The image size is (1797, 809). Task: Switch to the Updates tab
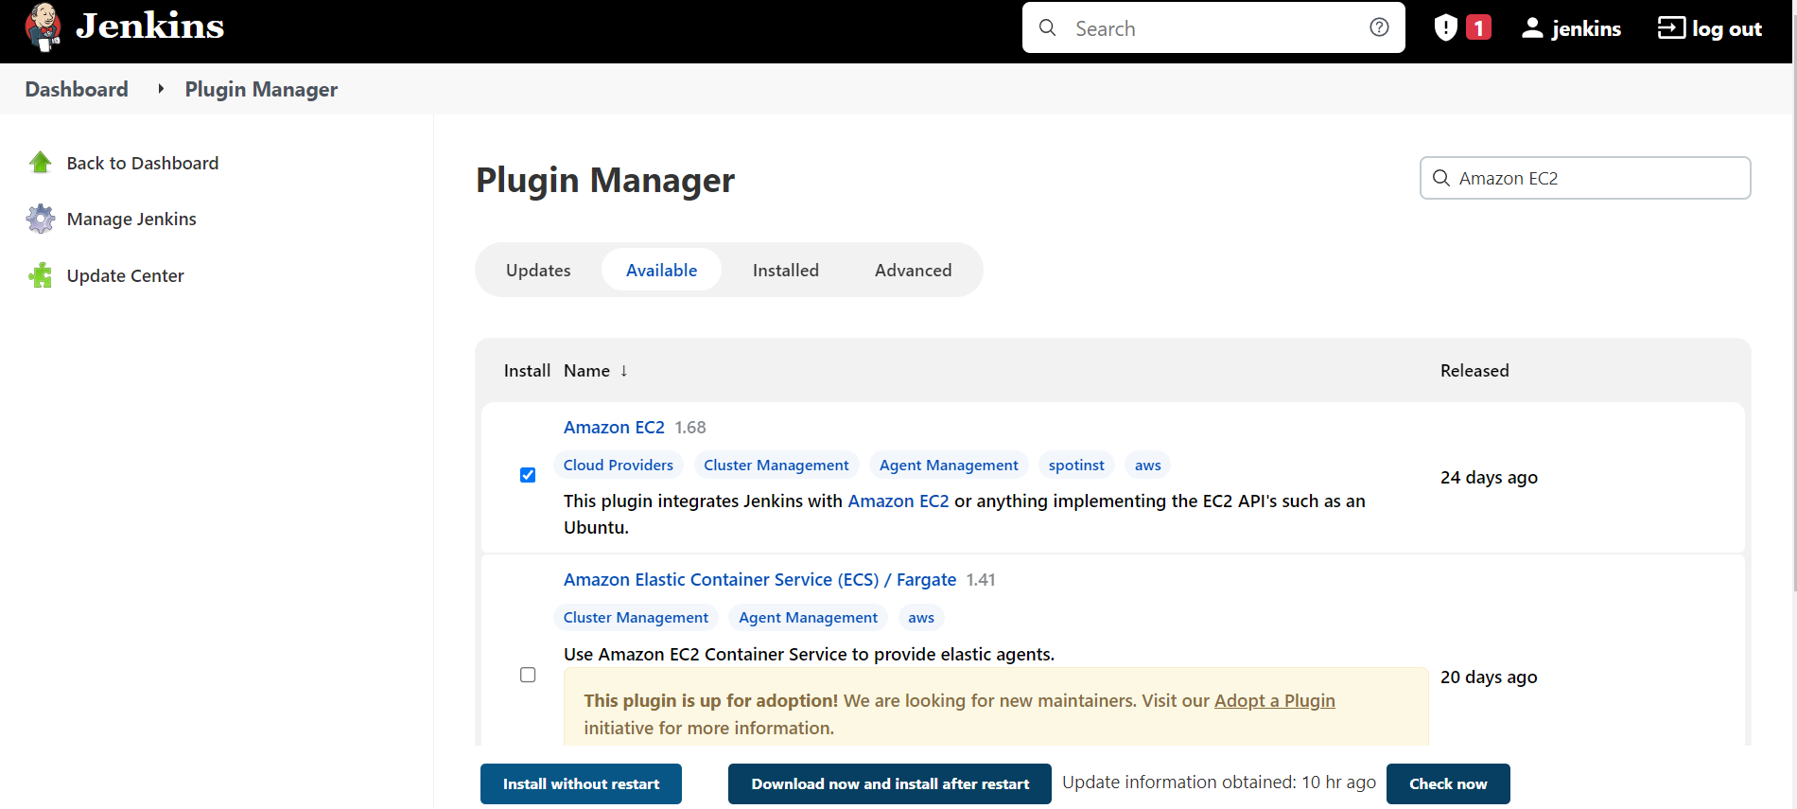[538, 271]
